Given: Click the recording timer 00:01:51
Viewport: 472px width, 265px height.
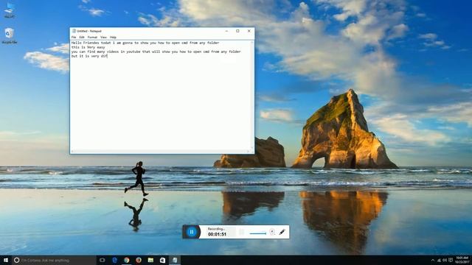Looking at the screenshot, I should click(217, 234).
